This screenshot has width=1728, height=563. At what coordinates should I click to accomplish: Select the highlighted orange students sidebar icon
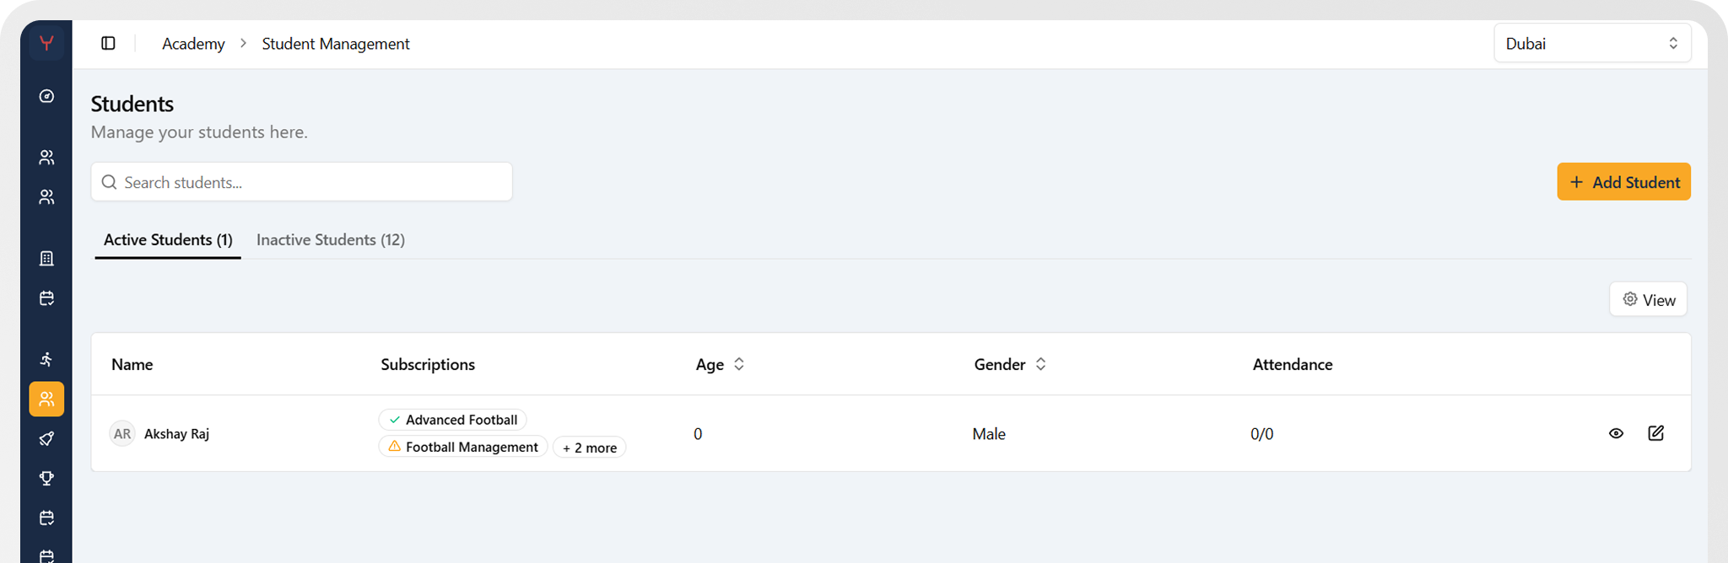click(x=46, y=399)
